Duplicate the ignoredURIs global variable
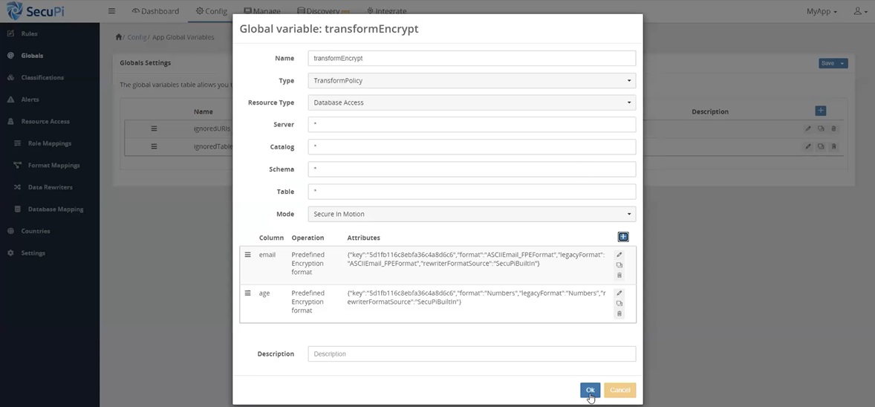 pos(821,129)
